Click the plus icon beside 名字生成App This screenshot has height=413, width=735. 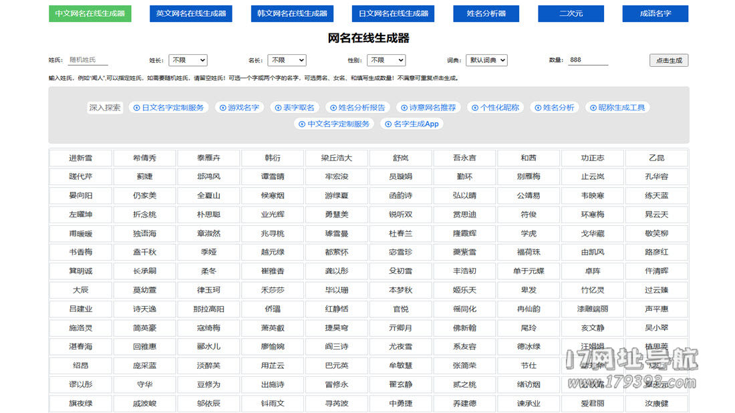pos(388,124)
